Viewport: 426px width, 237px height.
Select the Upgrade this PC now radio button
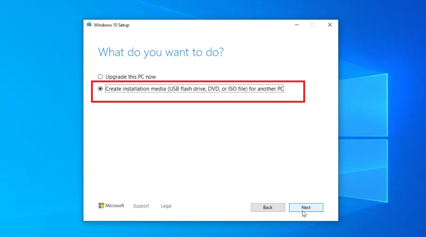pyautogui.click(x=100, y=77)
